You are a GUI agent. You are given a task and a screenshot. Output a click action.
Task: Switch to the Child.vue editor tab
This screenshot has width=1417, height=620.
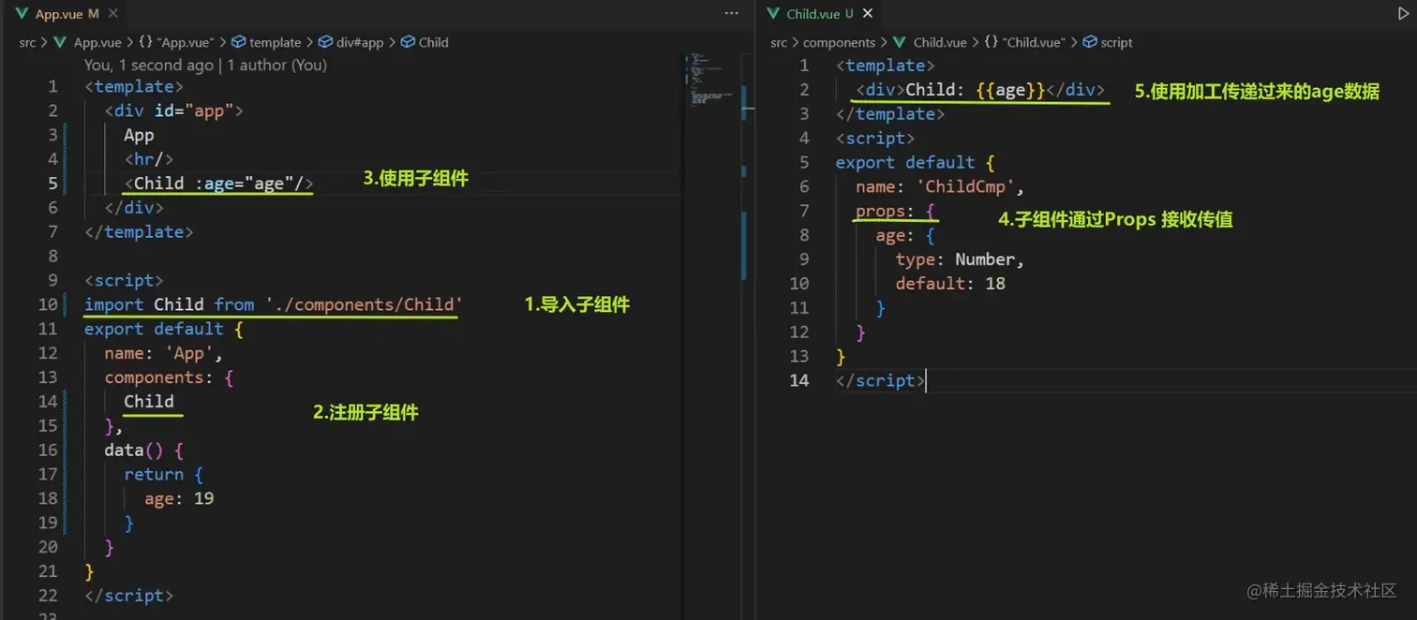(818, 14)
